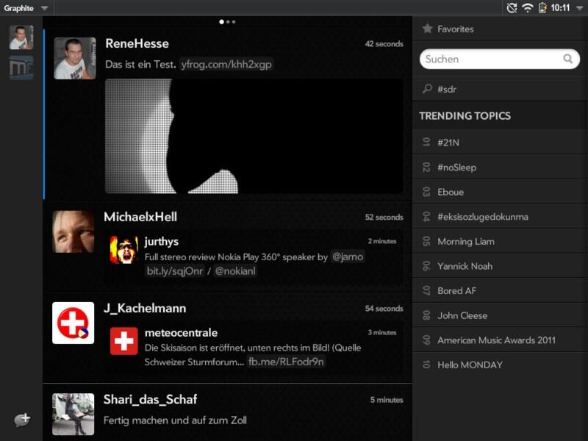
Task: Open the fb.me/RLFodr9n link
Action: [x=286, y=362]
